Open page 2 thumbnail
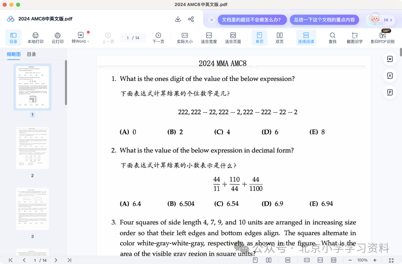The image size is (402, 264). (x=32, y=148)
